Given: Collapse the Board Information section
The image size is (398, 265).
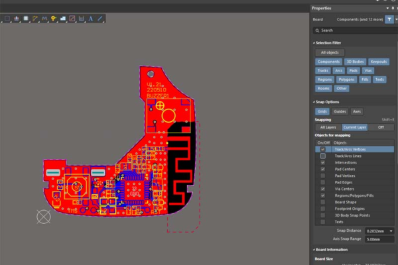Looking at the screenshot, I should 314,250.
